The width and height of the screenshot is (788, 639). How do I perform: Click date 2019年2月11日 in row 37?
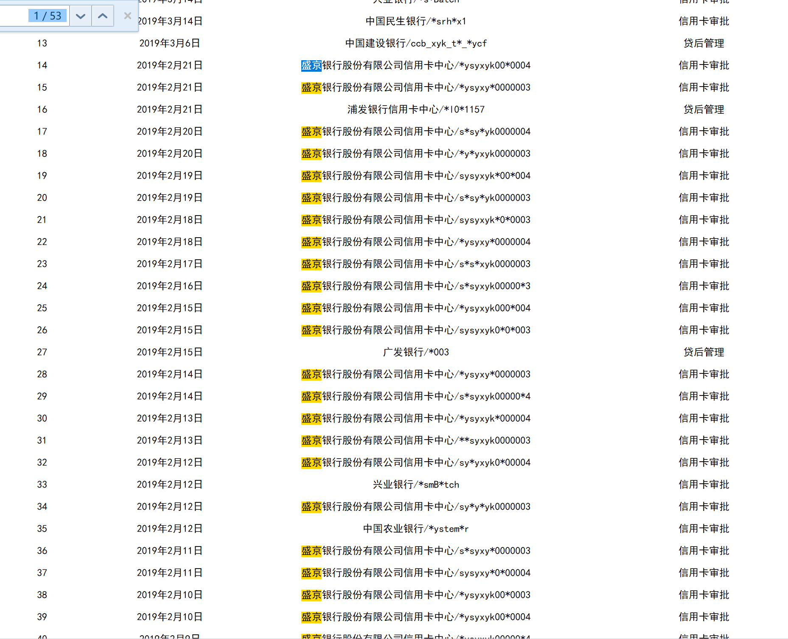click(x=170, y=573)
